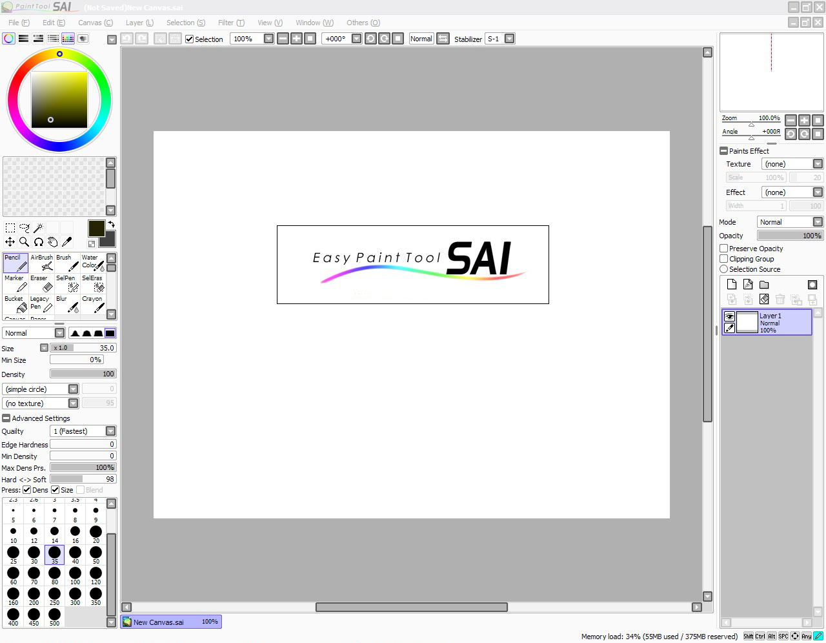Click zoom out button in navigator panel

pyautogui.click(x=791, y=120)
